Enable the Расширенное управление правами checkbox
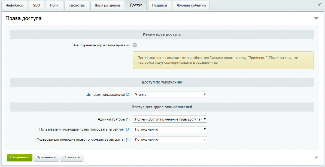 click(135, 45)
